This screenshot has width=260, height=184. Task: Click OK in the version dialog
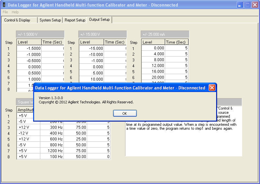pos(125,113)
